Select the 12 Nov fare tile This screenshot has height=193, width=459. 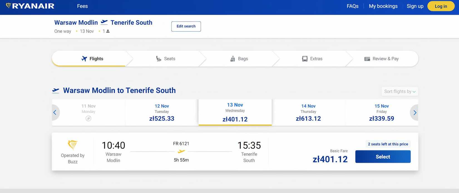161,112
